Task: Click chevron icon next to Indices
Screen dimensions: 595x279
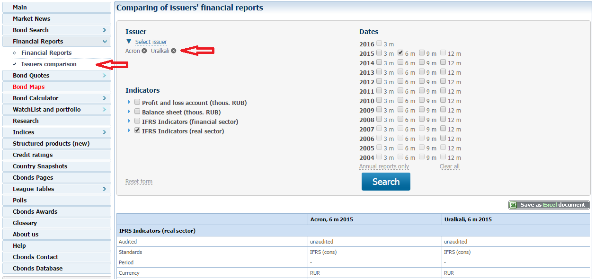Action: pyautogui.click(x=104, y=132)
